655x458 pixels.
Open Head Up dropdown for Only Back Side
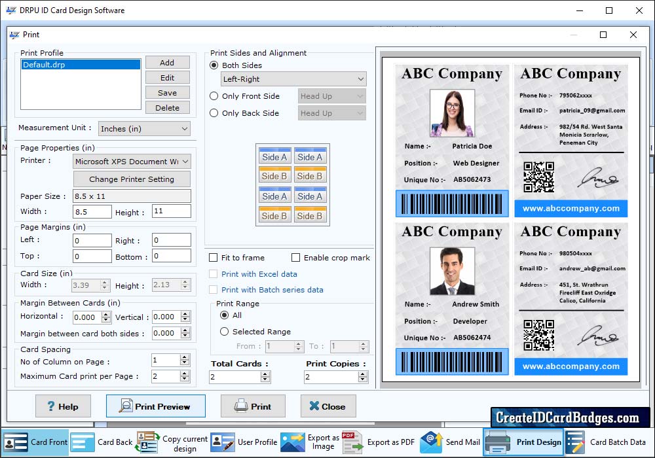tap(332, 113)
